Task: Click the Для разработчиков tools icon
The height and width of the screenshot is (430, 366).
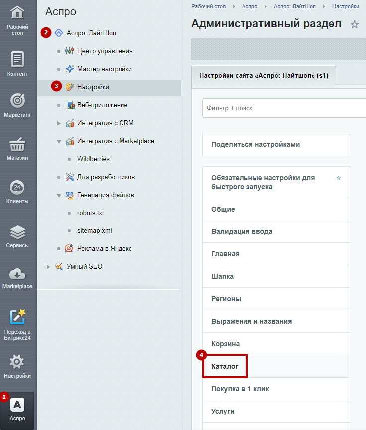Action: pos(70,177)
